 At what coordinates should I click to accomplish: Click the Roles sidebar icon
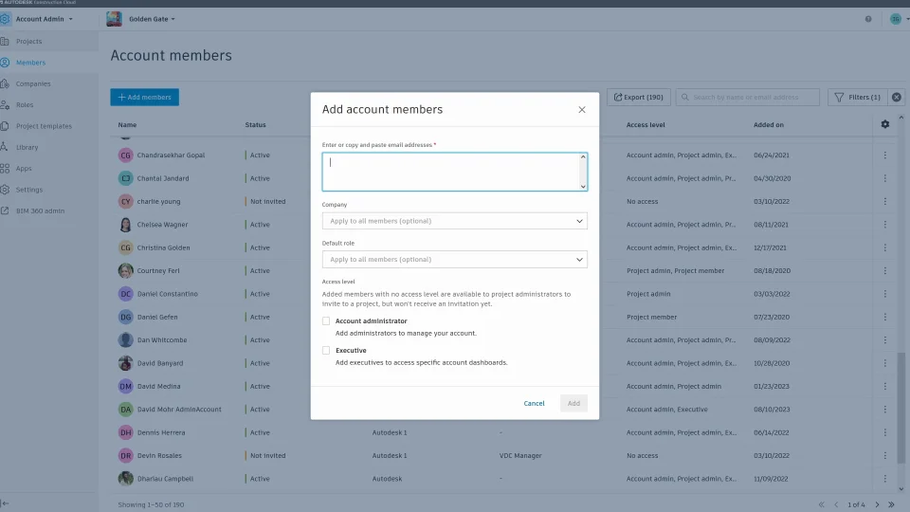6,105
